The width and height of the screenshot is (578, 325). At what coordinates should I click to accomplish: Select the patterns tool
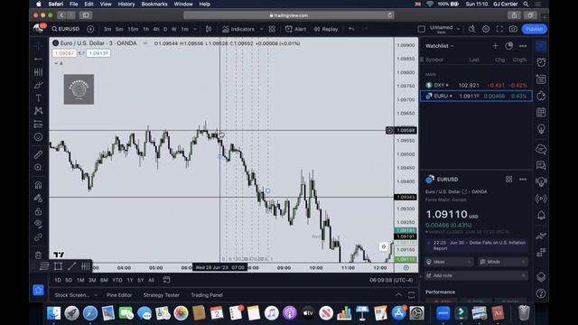(38, 110)
